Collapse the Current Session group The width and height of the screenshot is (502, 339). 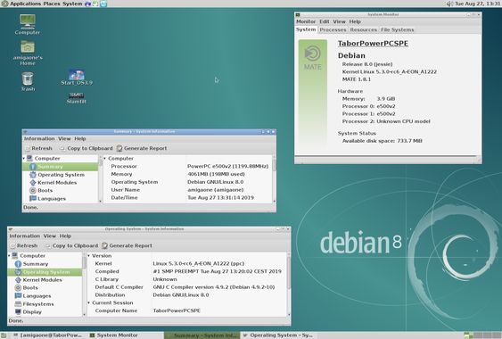tap(88, 302)
